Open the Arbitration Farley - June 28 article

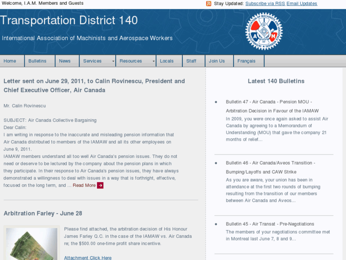[43, 213]
